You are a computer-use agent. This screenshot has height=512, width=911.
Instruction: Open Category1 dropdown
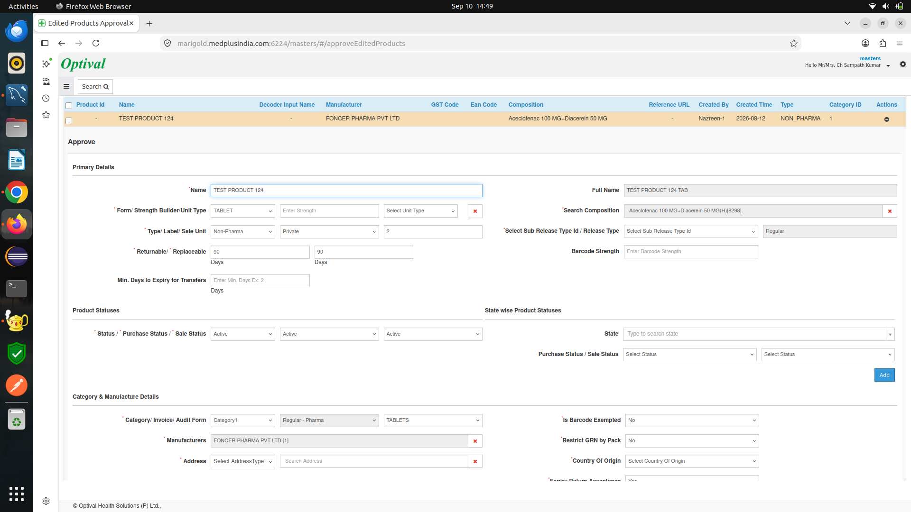coord(243,421)
